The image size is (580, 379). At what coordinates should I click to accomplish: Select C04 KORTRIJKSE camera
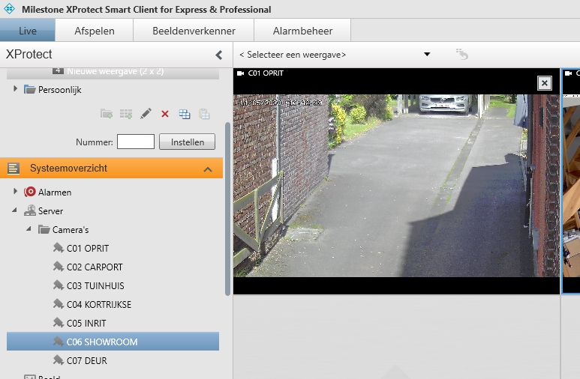(x=99, y=305)
